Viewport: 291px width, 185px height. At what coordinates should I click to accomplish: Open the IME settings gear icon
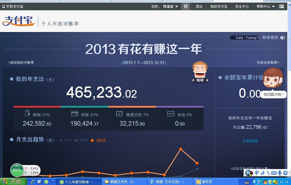tap(286, 173)
